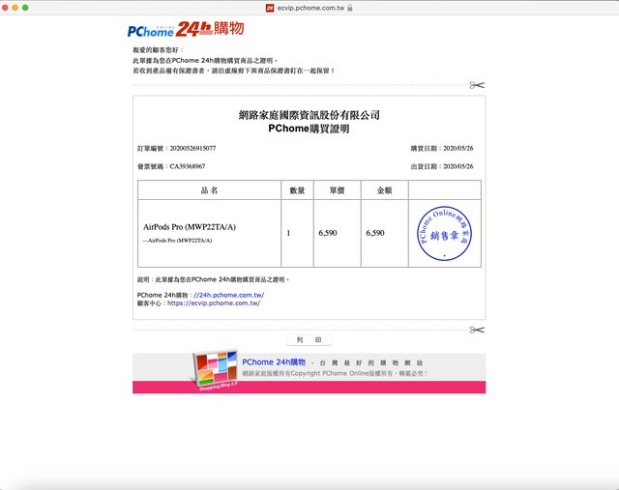Image resolution: width=619 pixels, height=490 pixels.
Task: Click the lock icon in address bar
Action: point(350,8)
